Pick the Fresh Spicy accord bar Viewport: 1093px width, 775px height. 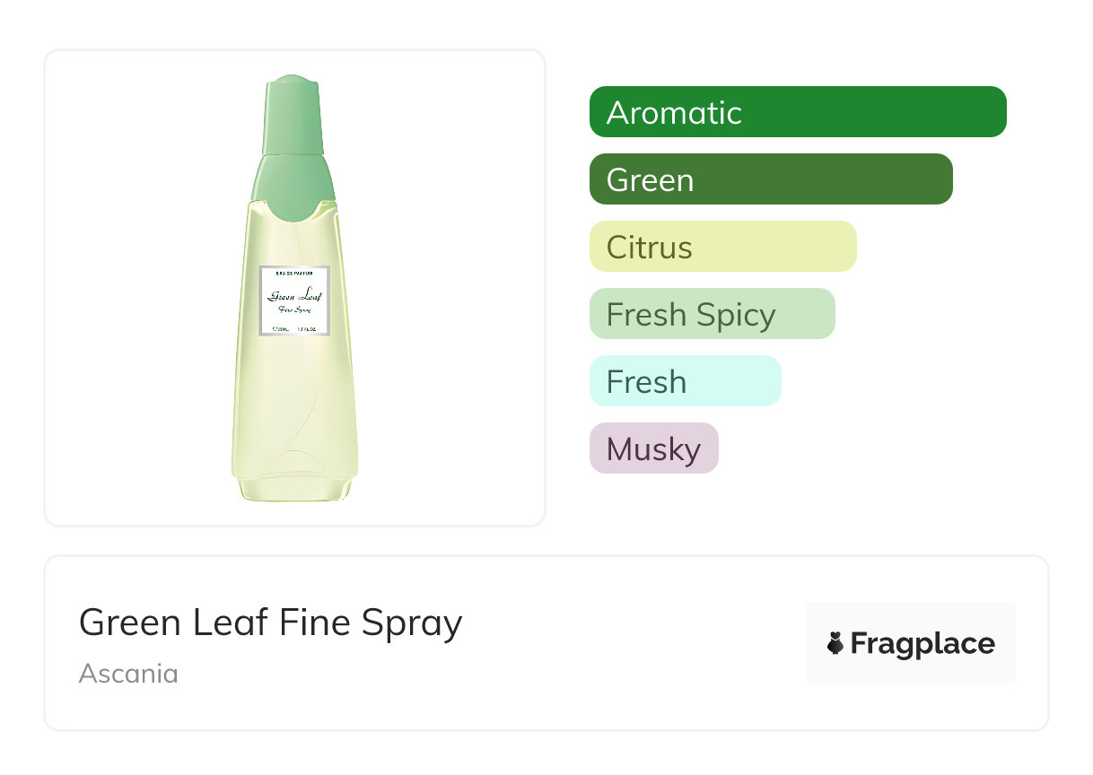coord(712,314)
